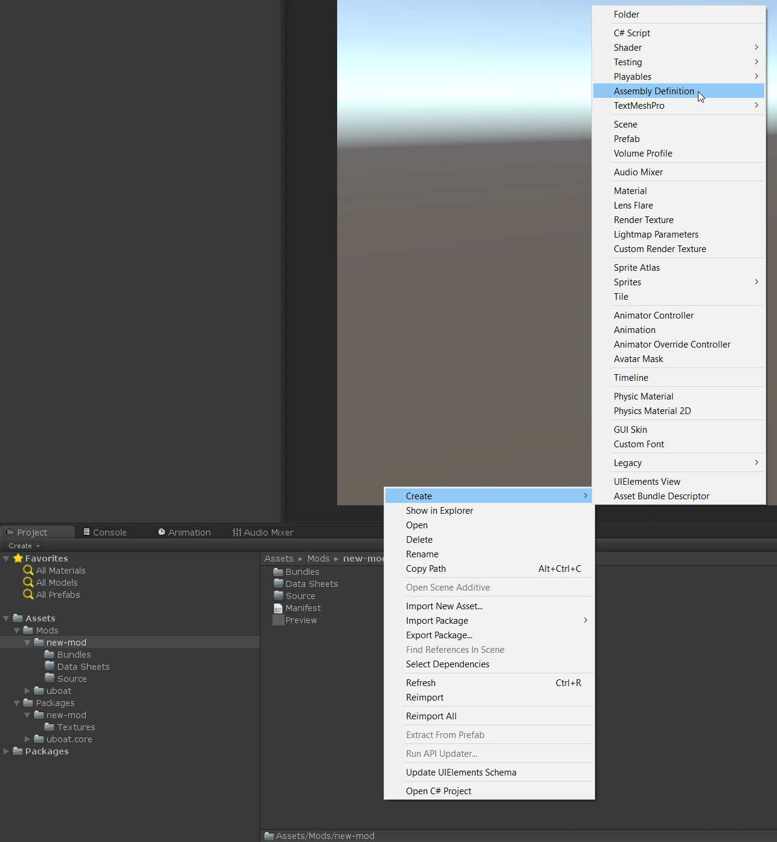Open the Import Package submenu
The height and width of the screenshot is (842, 777).
[489, 621]
